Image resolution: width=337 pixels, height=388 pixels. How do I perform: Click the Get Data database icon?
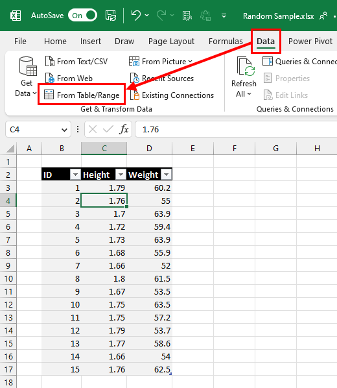point(28,66)
